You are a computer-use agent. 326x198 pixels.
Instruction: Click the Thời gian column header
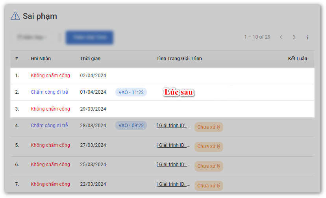[x=90, y=59]
